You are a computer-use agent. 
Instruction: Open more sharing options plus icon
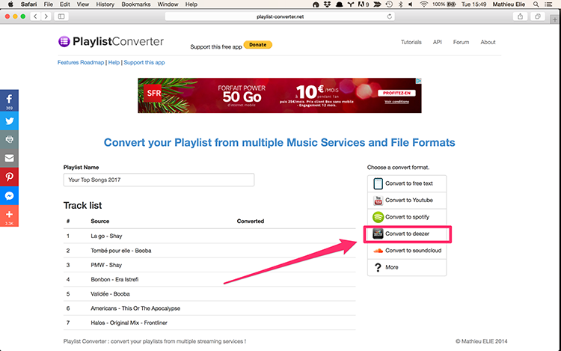[9, 216]
